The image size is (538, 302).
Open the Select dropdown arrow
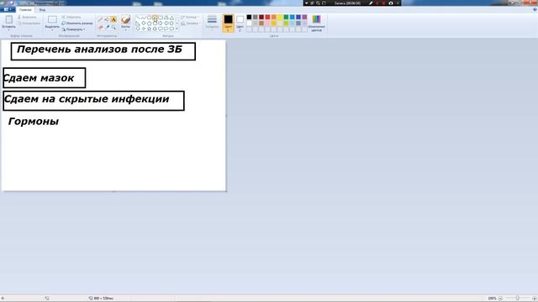(x=52, y=30)
